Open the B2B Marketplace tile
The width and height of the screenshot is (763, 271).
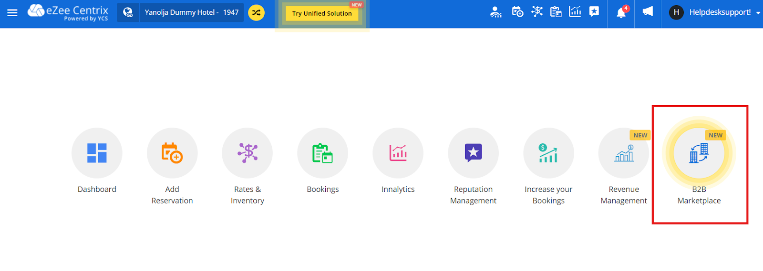699,153
